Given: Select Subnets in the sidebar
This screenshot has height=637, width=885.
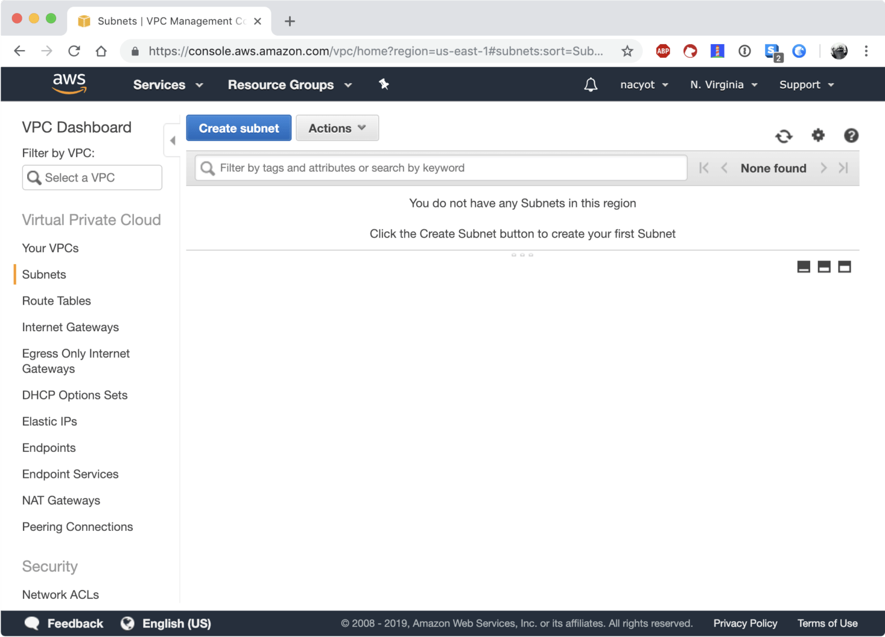Looking at the screenshot, I should 44,275.
